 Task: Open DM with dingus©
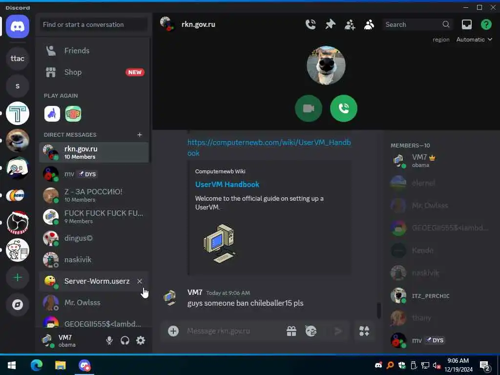coord(94,238)
